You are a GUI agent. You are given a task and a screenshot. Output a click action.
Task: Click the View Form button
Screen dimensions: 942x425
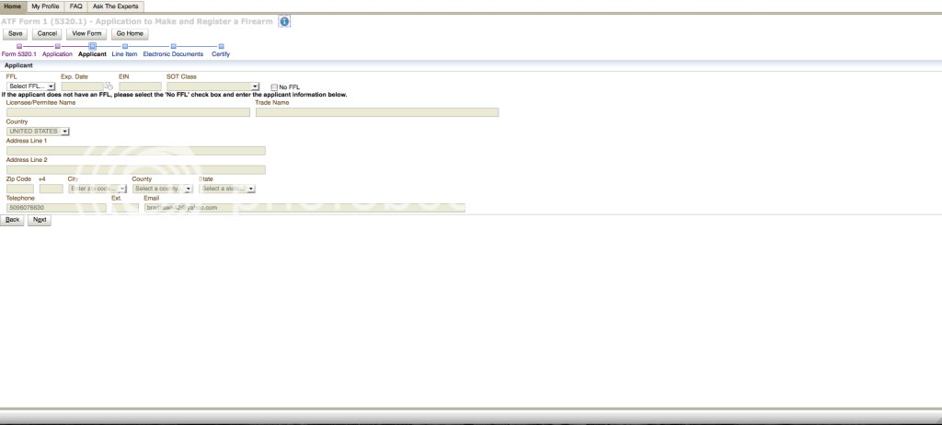coord(86,33)
